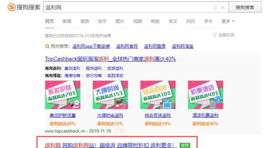Activate the microphone voice search icon

click(x=215, y=8)
